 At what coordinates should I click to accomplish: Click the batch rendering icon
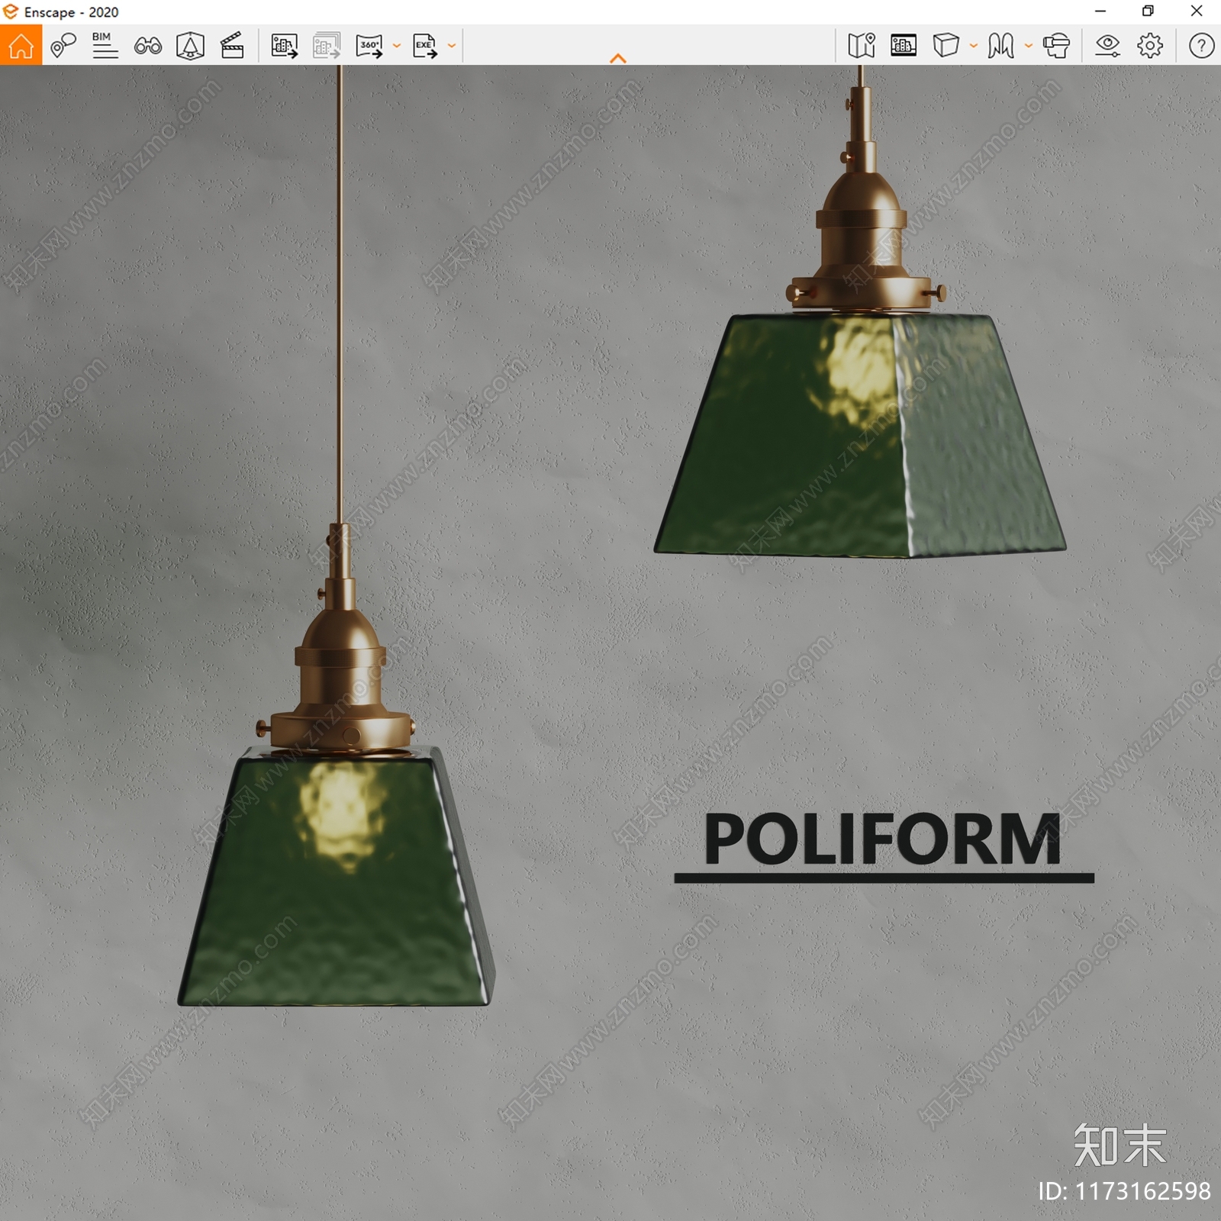(327, 46)
